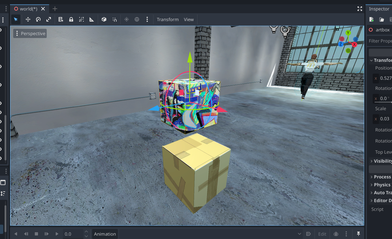Toggle use snap magnet

point(114,19)
